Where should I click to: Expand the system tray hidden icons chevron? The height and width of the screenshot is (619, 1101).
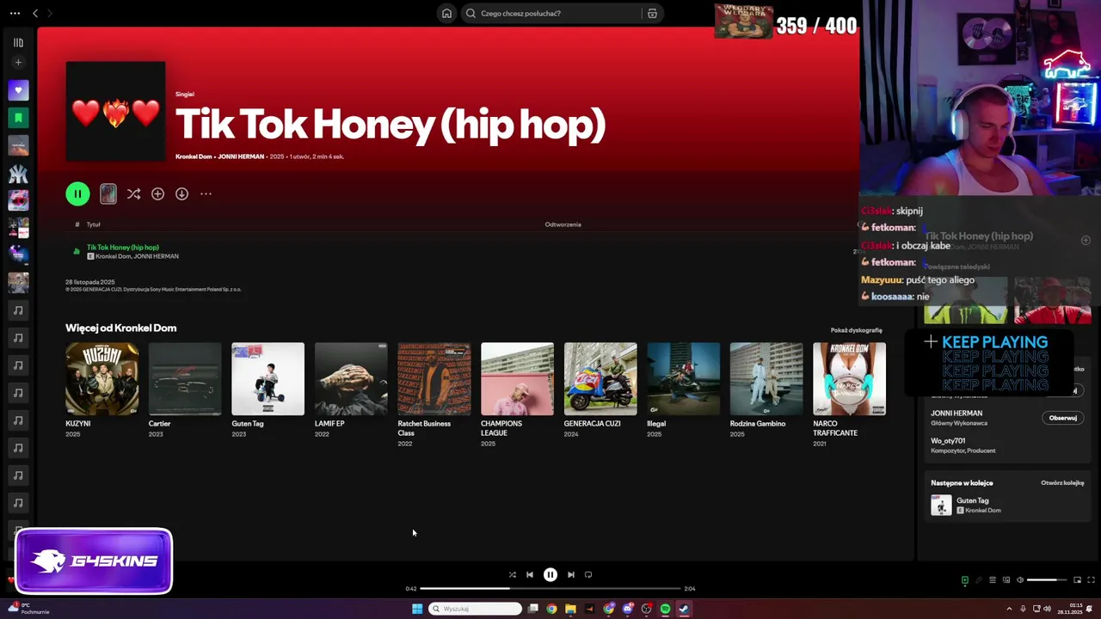tap(1009, 609)
